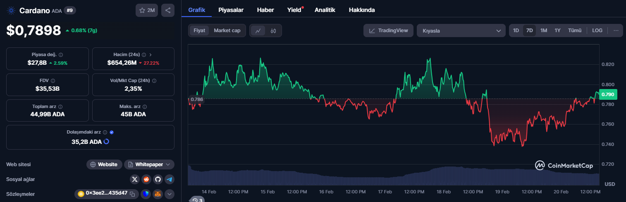Click the verified badge beside Dolaşımdaki arz
This screenshot has width=626, height=202.
pyautogui.click(x=112, y=132)
